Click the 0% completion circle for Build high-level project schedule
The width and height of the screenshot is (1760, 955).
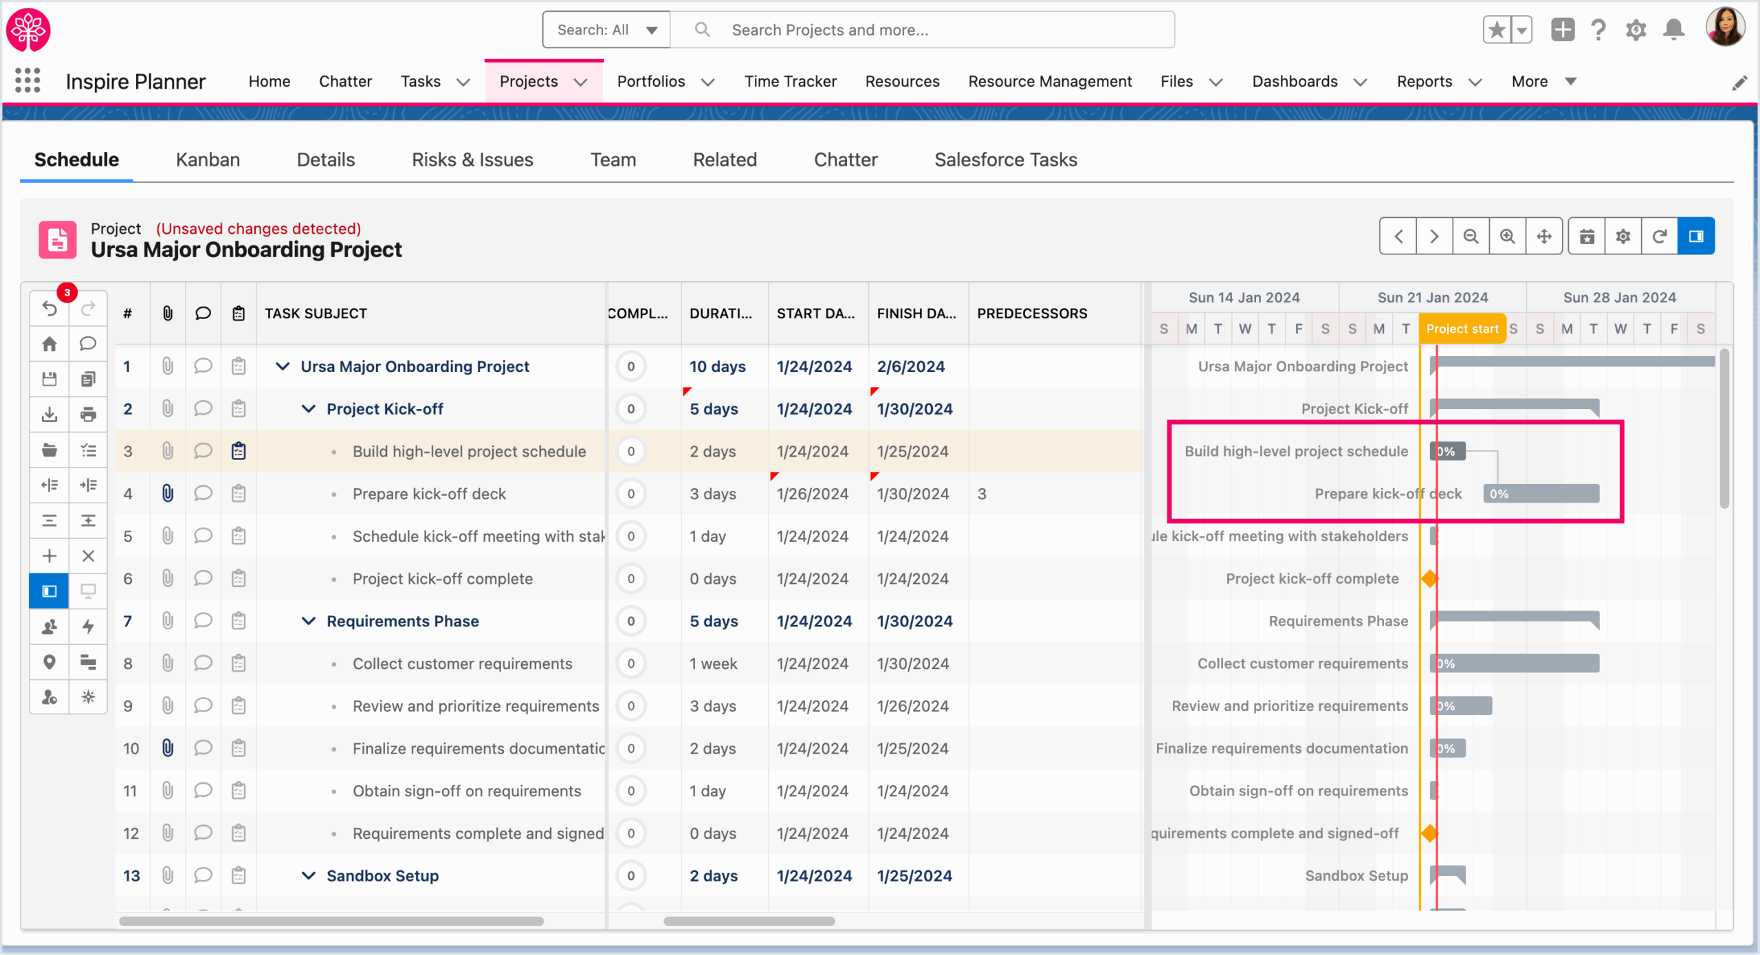tap(630, 452)
